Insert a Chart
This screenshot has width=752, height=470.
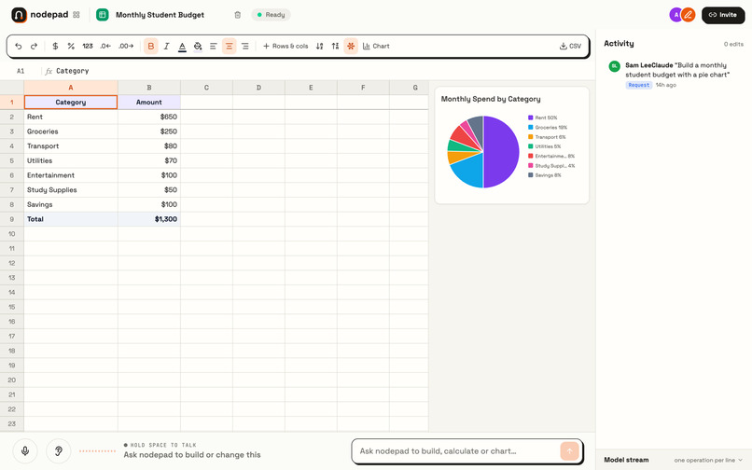[376, 46]
